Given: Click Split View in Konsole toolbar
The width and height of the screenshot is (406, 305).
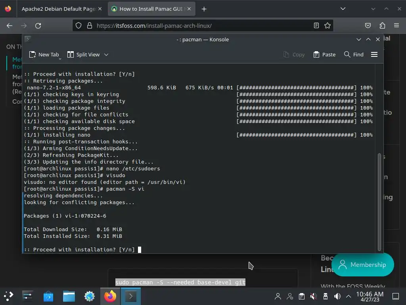Looking at the screenshot, I should pyautogui.click(x=83, y=54).
